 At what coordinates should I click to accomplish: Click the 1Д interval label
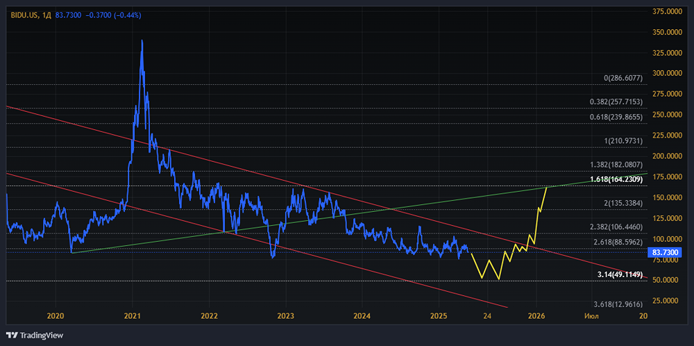46,15
